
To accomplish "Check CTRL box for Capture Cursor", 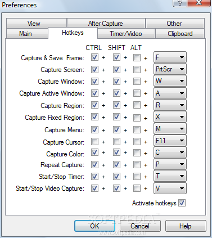I will 94,142.
